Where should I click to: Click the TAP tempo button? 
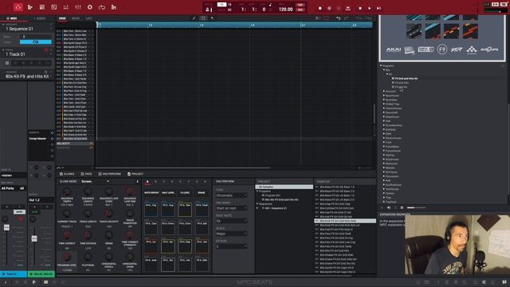coord(300,6)
